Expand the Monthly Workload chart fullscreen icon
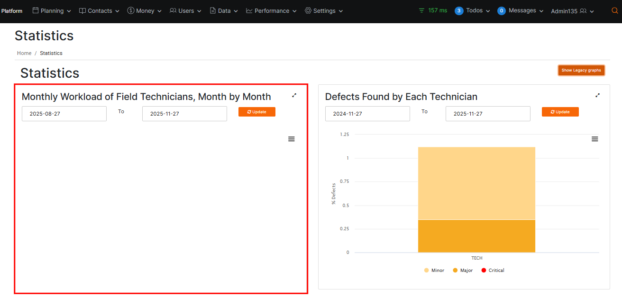 294,95
